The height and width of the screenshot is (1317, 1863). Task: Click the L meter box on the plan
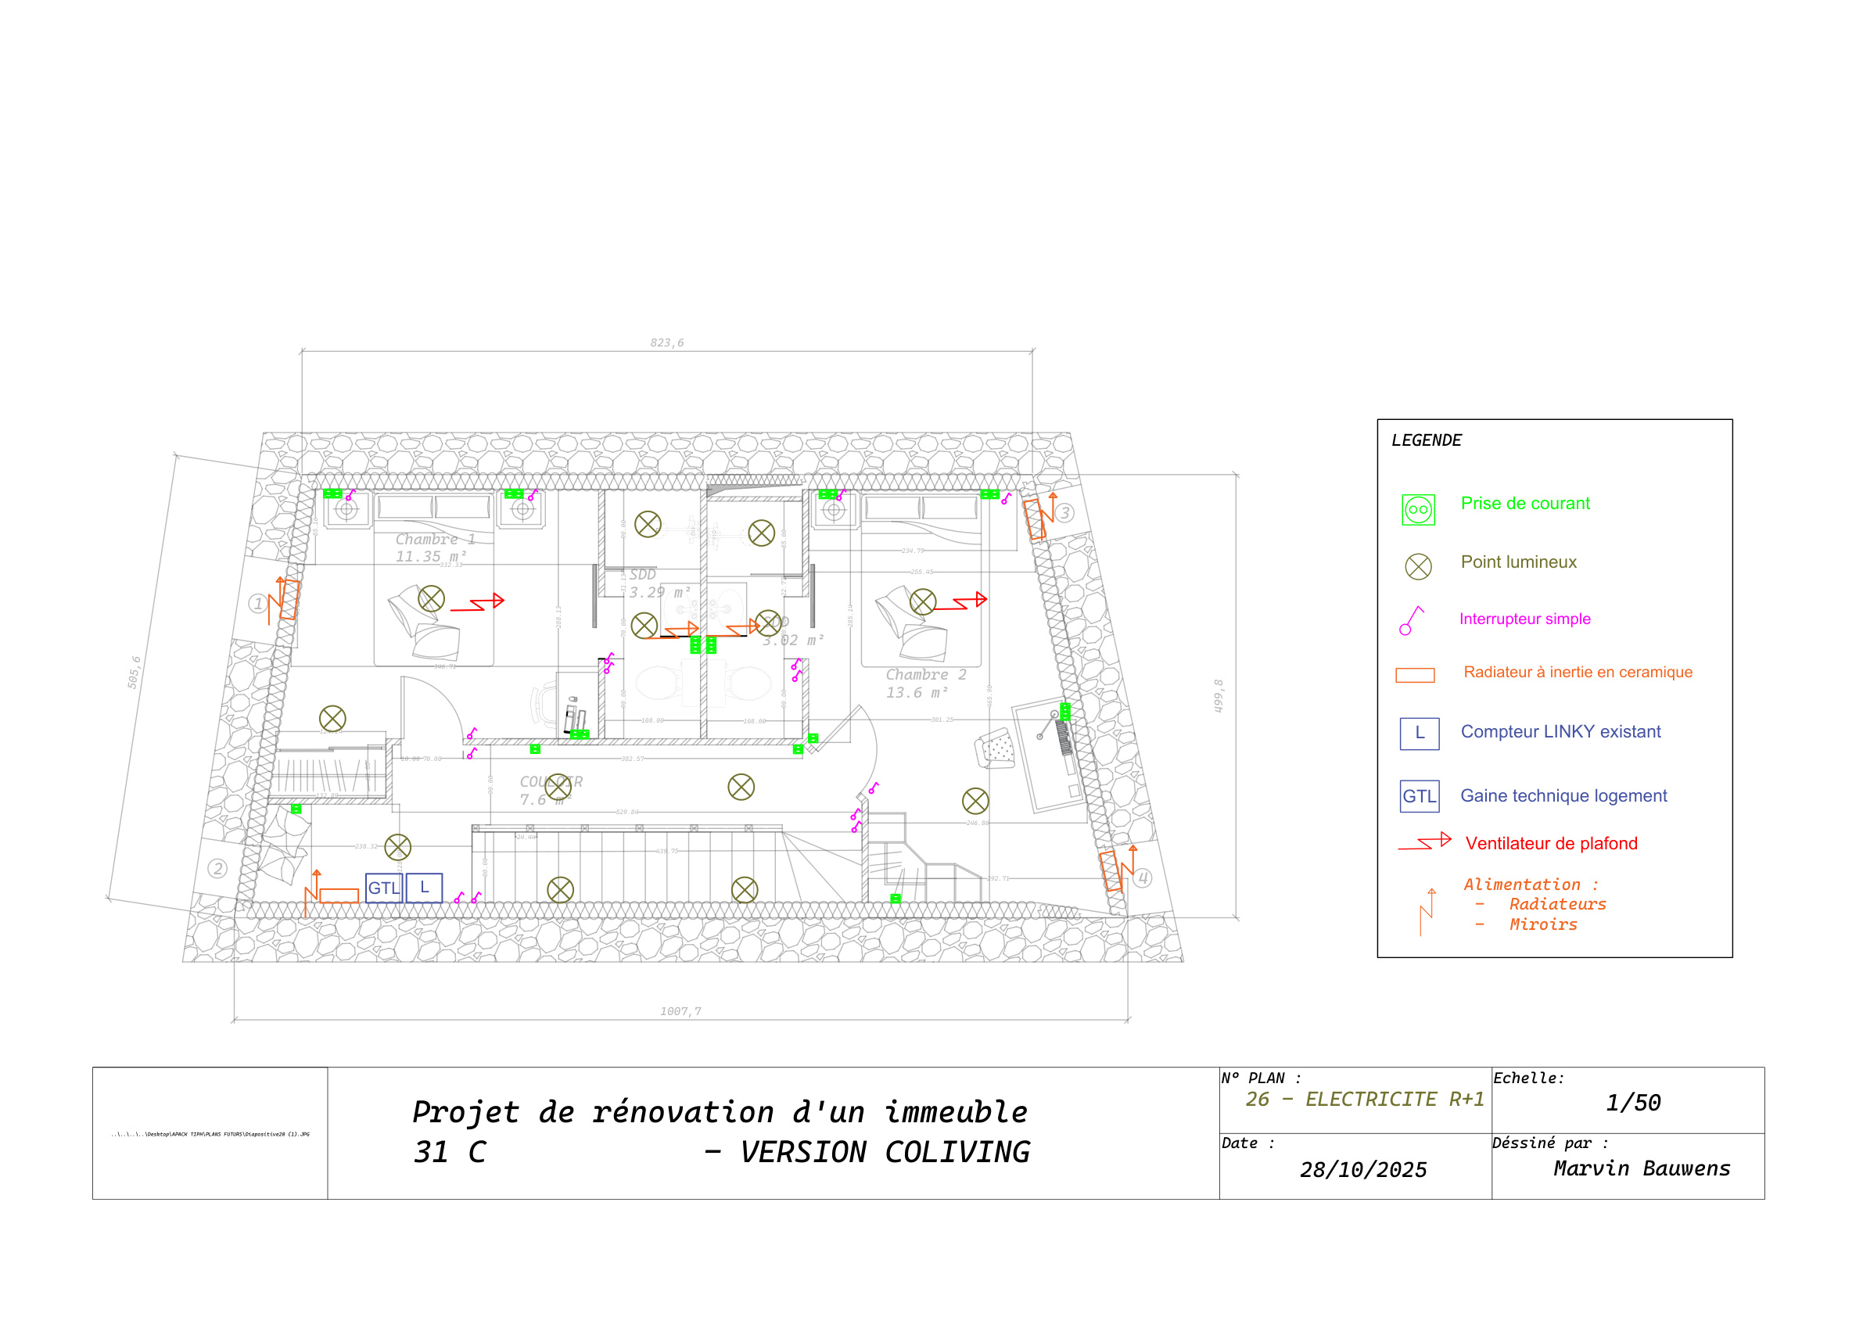coord(425,887)
